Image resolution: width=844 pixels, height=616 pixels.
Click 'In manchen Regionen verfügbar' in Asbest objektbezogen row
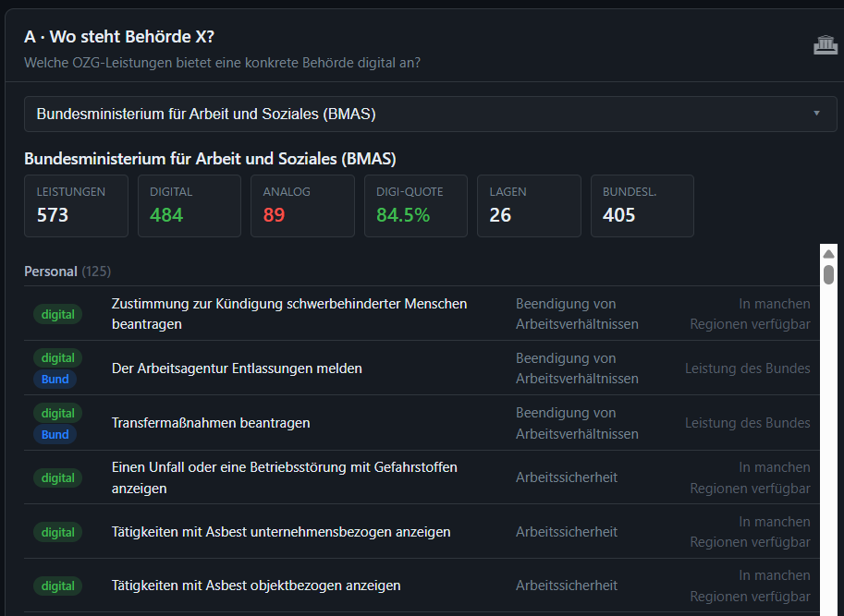point(751,586)
